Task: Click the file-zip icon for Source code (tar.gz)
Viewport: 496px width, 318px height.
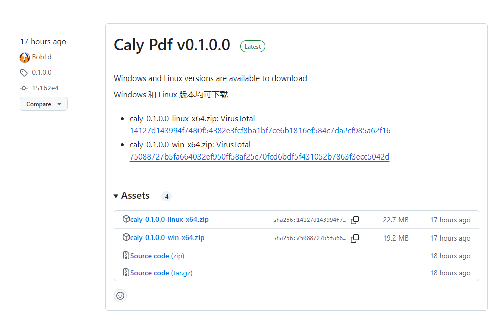Action: (126, 273)
